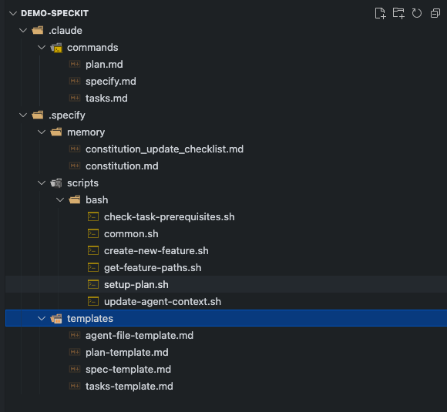This screenshot has height=412, width=447.
Task: Open the common.sh script
Action: [131, 234]
